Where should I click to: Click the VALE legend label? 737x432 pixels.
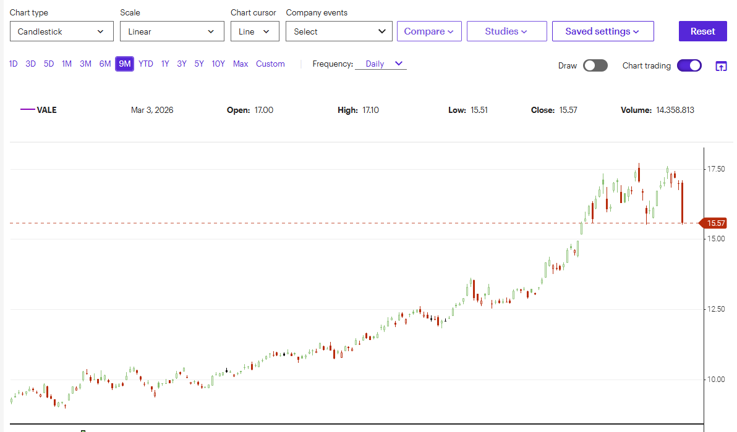point(46,110)
